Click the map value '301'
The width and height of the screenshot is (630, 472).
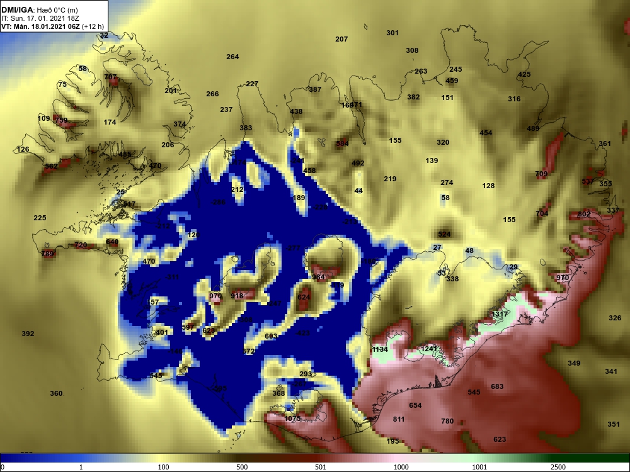click(392, 33)
